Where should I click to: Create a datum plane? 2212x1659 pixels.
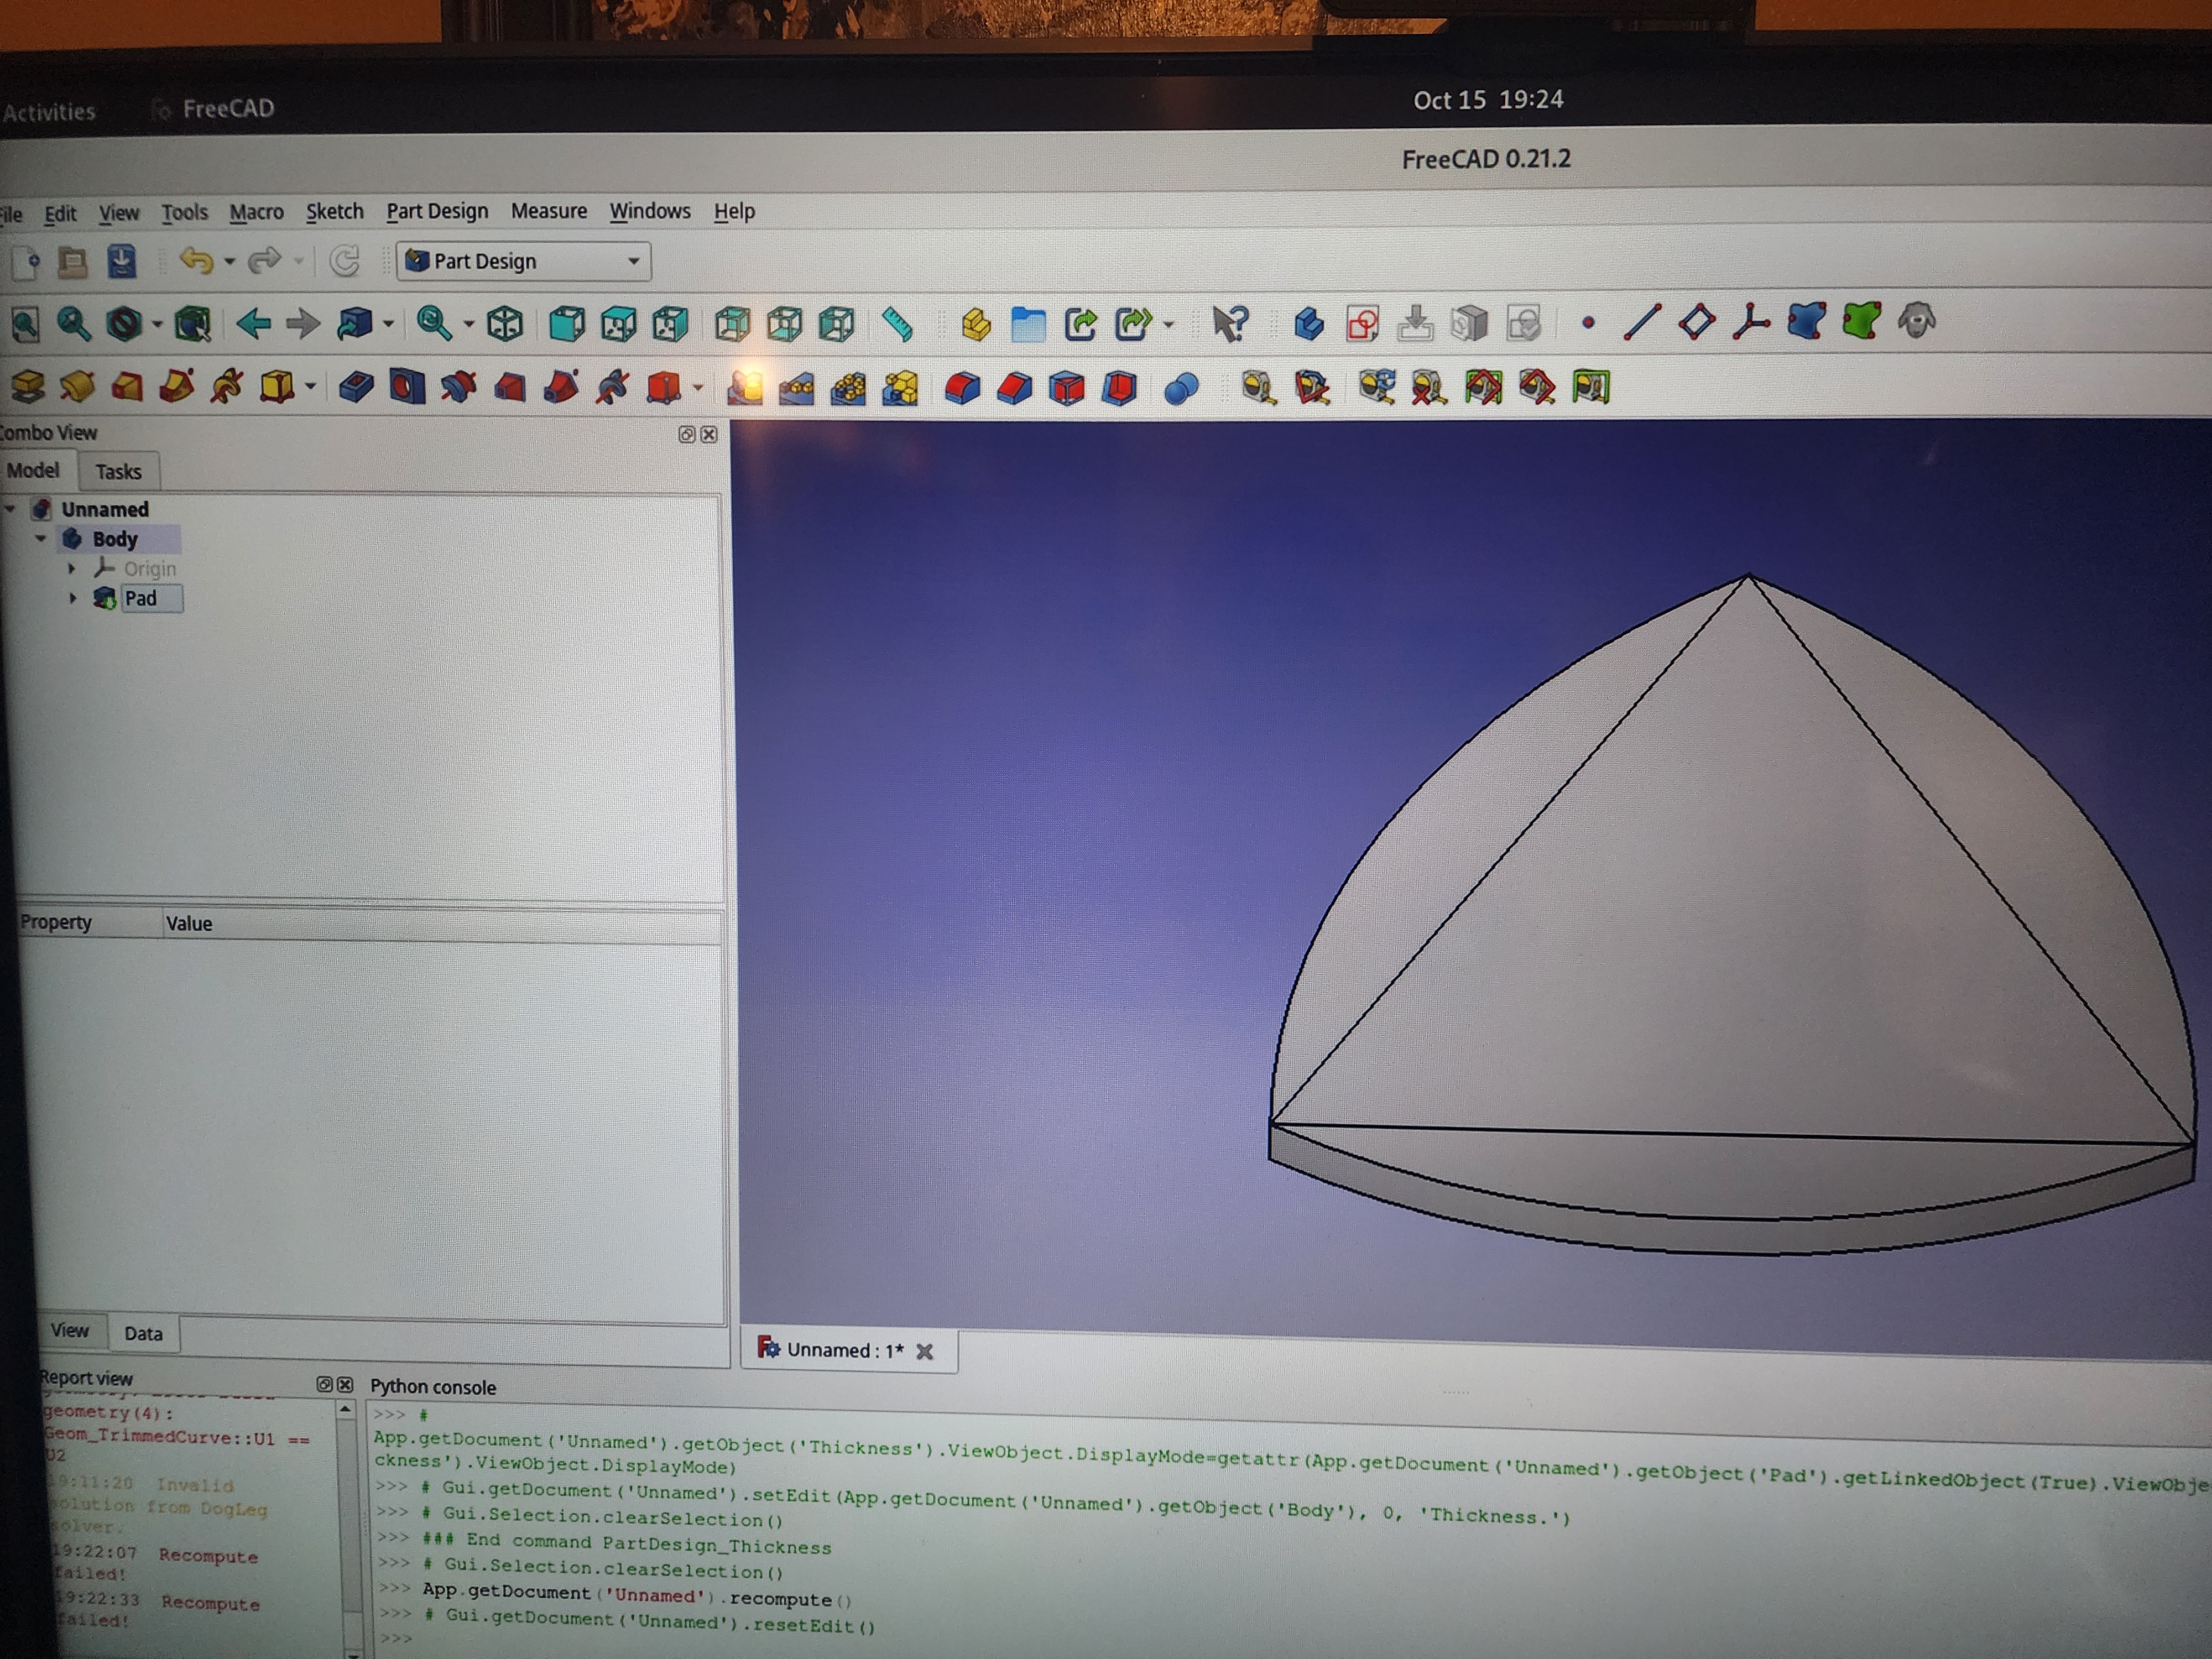(1697, 322)
